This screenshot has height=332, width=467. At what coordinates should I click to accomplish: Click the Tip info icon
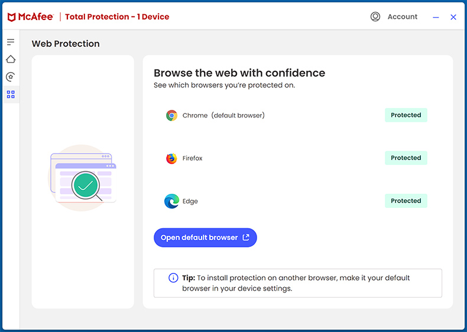pos(173,278)
